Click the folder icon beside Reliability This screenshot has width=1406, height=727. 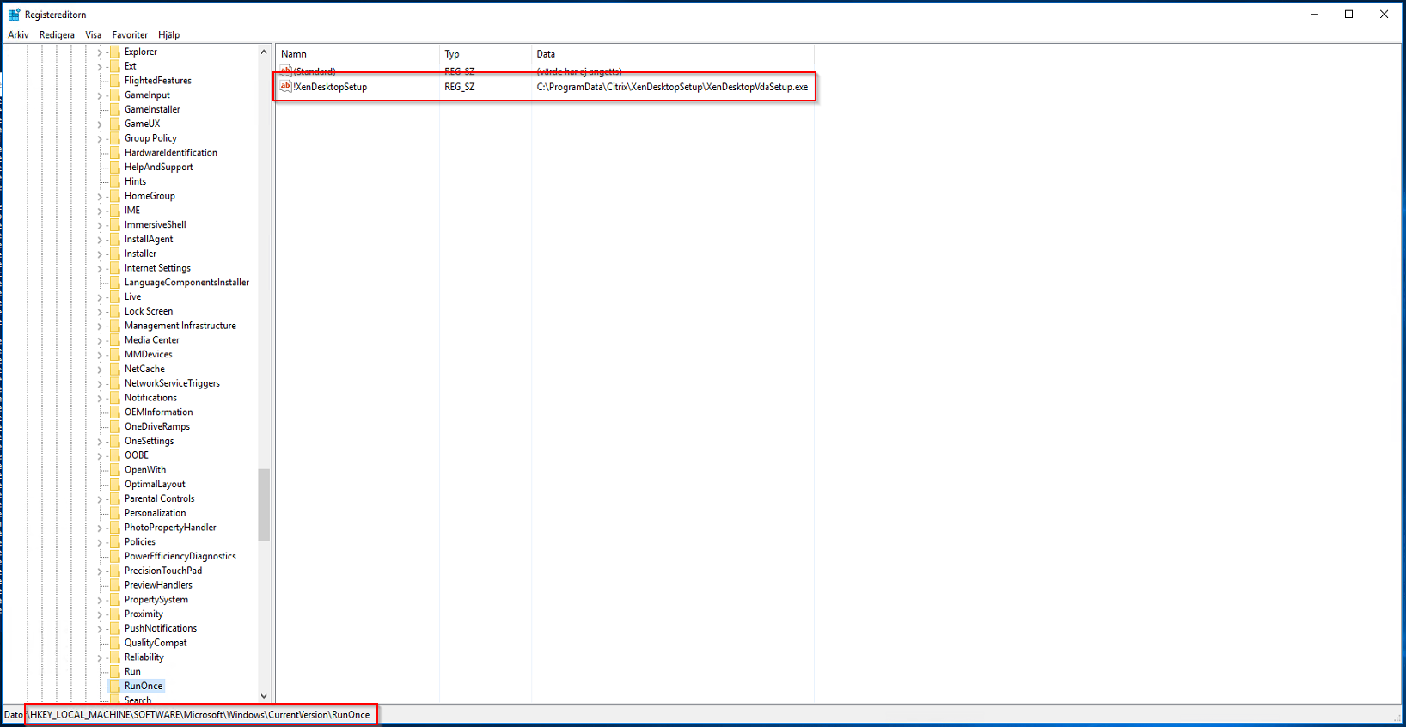(x=115, y=657)
